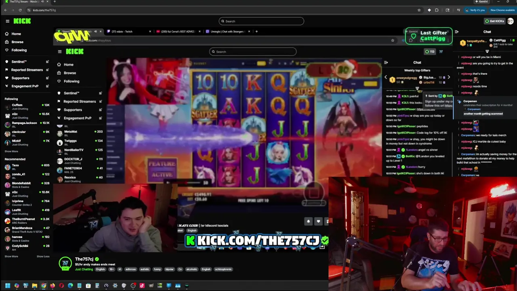
Task: Click the Verify it's you button
Action: point(475,10)
